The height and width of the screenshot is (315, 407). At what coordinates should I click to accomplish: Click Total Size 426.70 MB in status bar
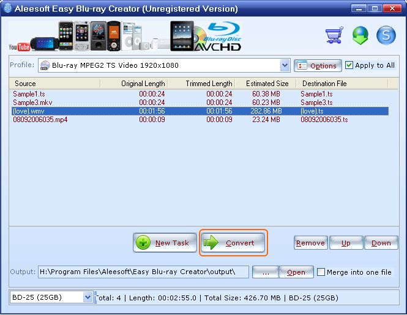coord(242,298)
